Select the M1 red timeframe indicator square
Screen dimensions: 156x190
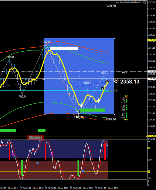tap(127, 98)
